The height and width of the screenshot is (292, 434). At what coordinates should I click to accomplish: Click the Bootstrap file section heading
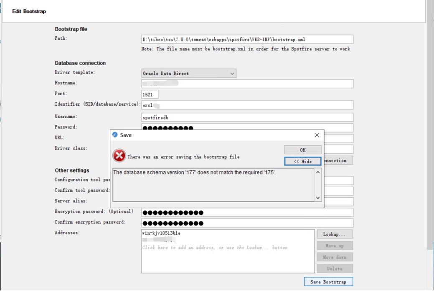[x=71, y=29]
